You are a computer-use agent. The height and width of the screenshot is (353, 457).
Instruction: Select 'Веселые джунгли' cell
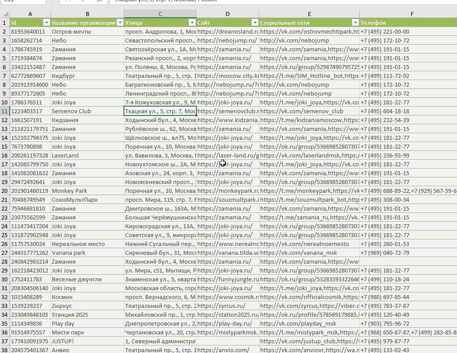point(88,279)
